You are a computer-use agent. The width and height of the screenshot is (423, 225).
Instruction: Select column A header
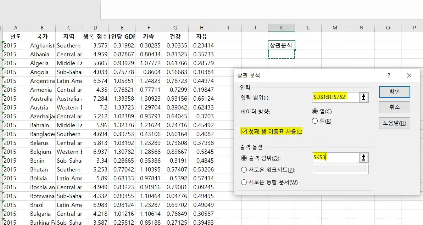[16, 28]
